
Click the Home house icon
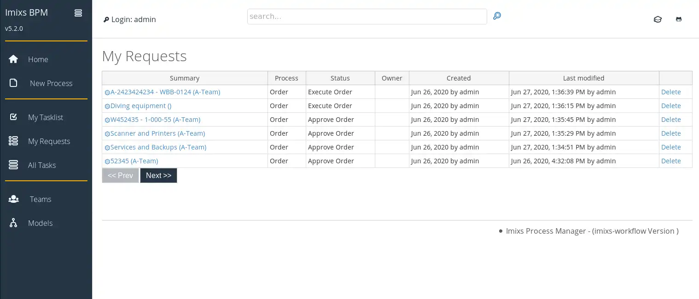[13, 59]
